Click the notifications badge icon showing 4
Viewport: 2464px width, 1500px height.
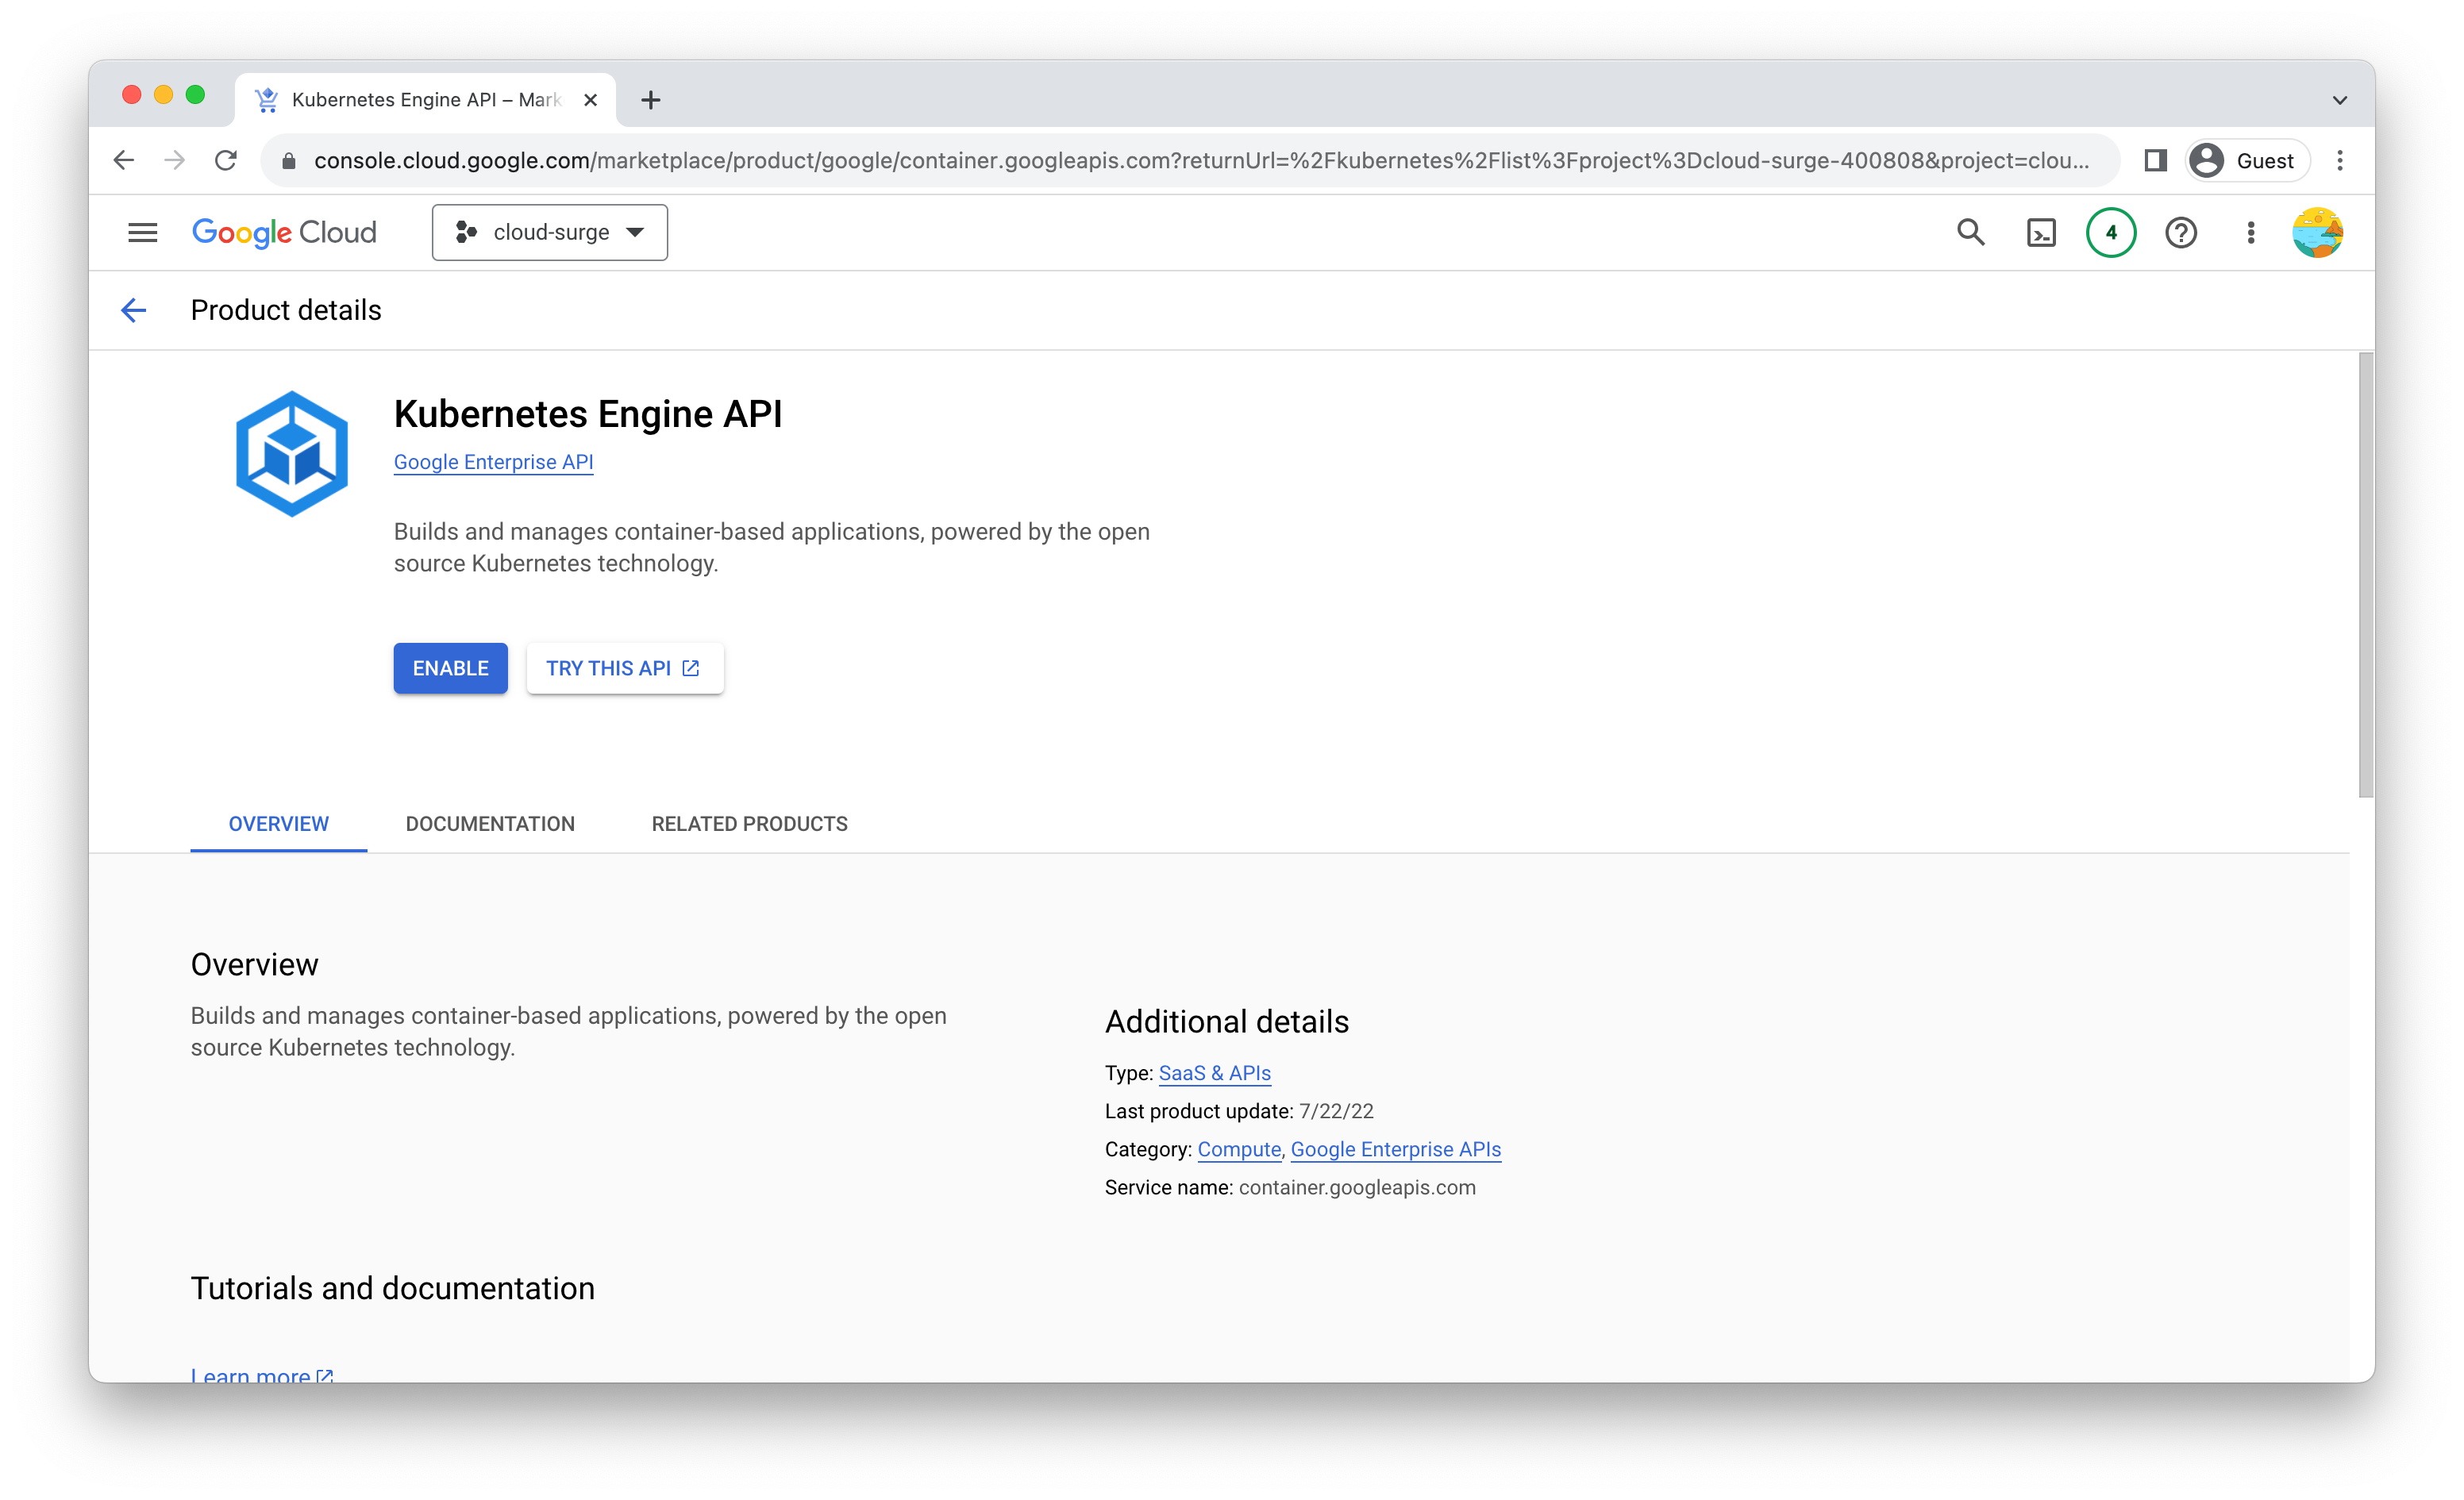point(2110,231)
